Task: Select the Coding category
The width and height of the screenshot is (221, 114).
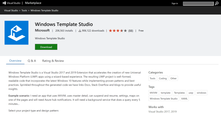Action: [x=163, y=78]
